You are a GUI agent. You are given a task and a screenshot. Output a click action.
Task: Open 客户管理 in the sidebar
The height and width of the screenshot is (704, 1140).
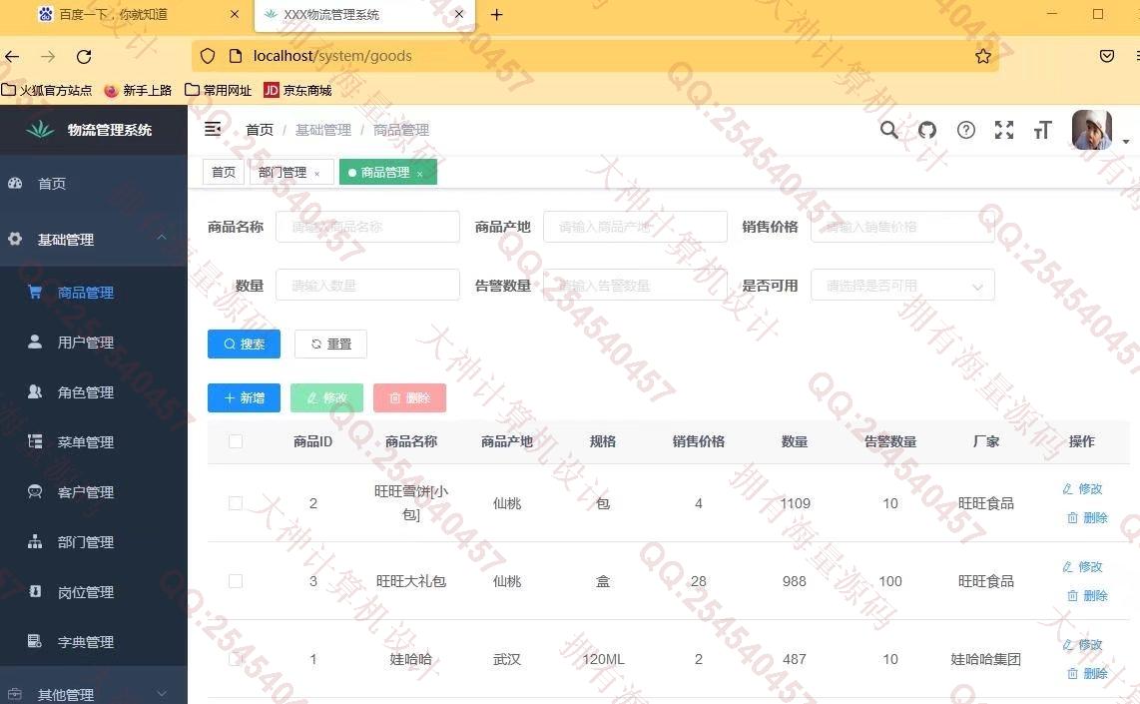[93, 492]
